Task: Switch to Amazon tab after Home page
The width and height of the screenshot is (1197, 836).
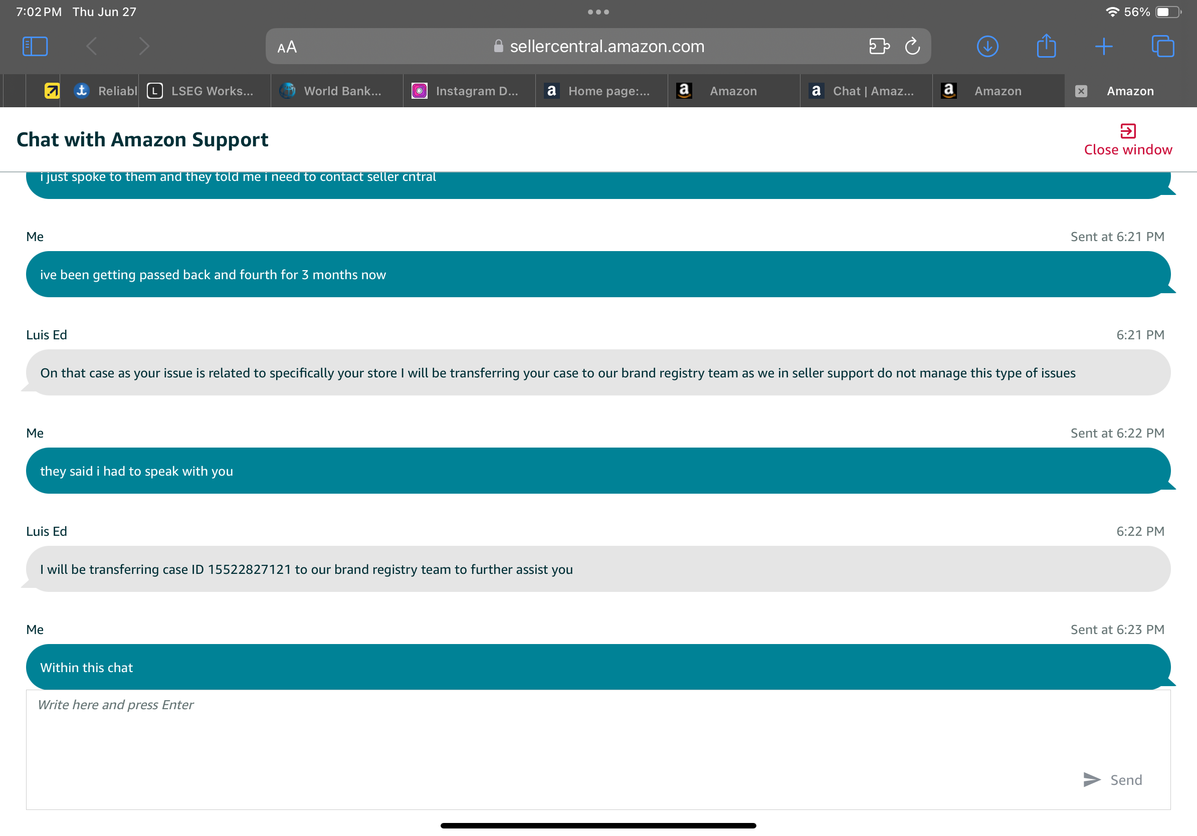Action: 734,91
